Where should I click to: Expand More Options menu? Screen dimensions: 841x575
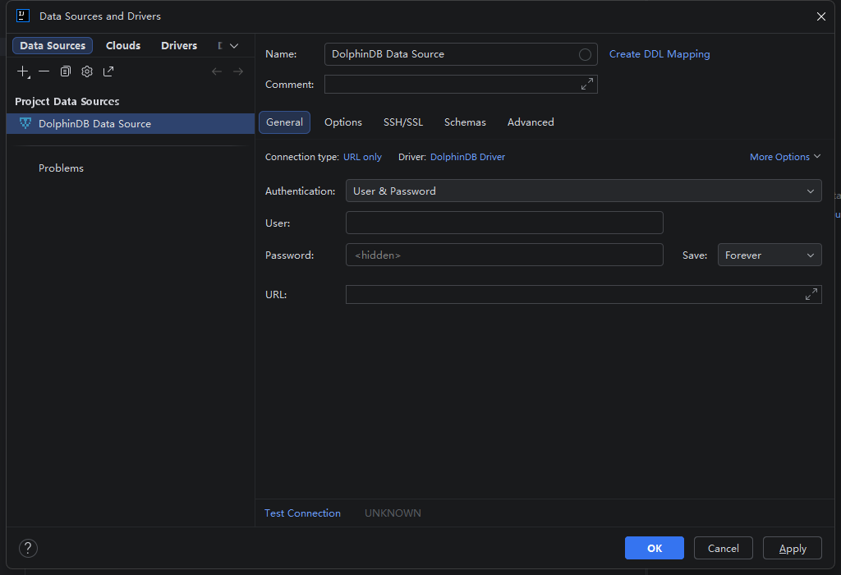(x=785, y=157)
